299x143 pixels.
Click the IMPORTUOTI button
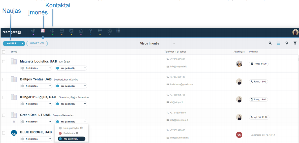(37, 44)
